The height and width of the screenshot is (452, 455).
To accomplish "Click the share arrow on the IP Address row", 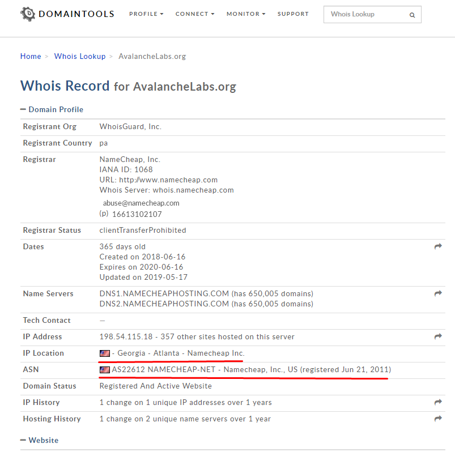I will (x=437, y=336).
